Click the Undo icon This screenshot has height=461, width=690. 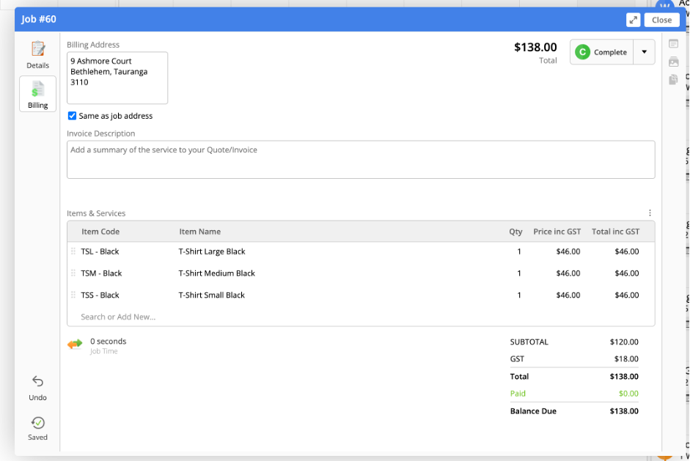pos(37,381)
